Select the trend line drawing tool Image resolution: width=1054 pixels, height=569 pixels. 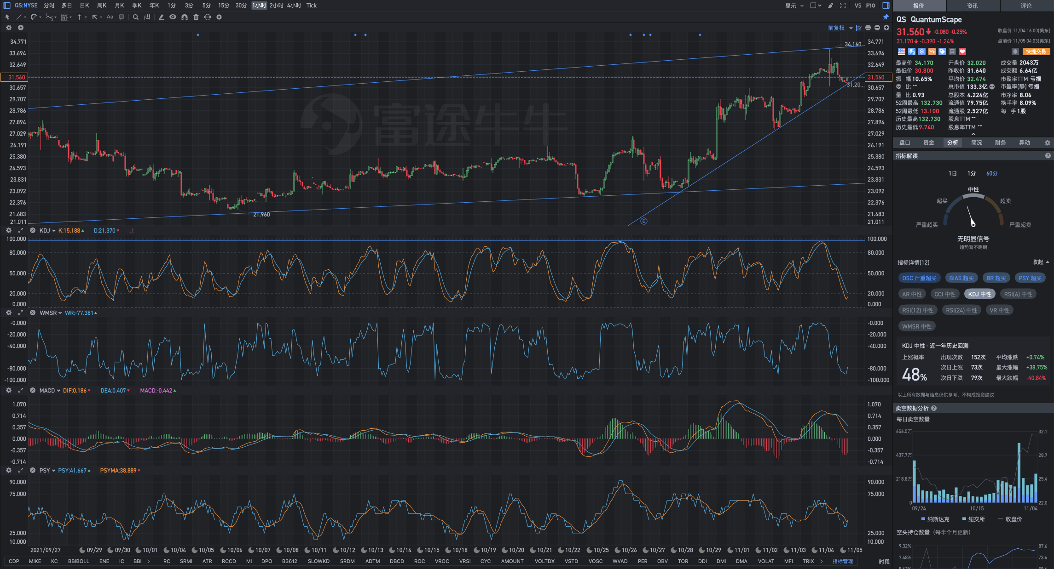pyautogui.click(x=19, y=17)
